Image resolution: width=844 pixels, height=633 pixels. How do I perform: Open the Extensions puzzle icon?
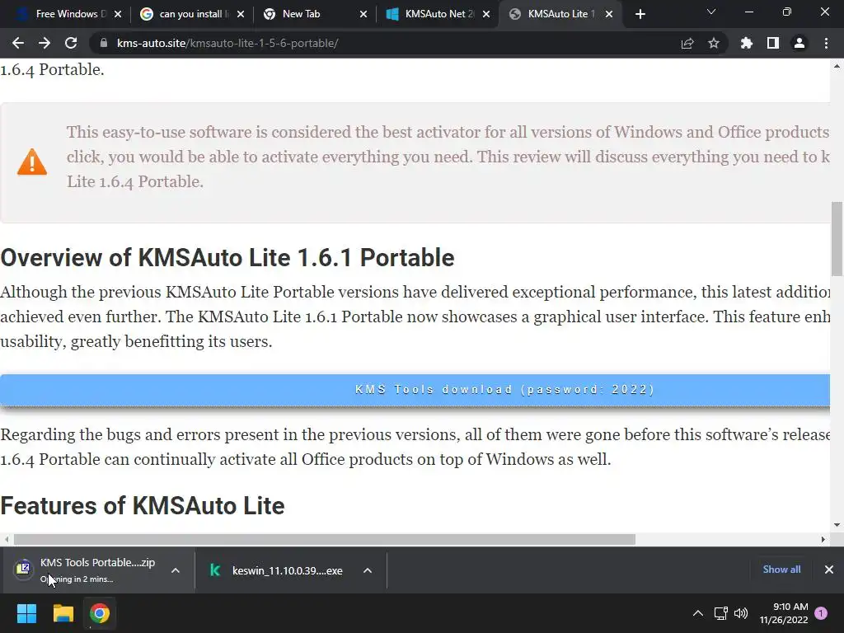point(747,43)
